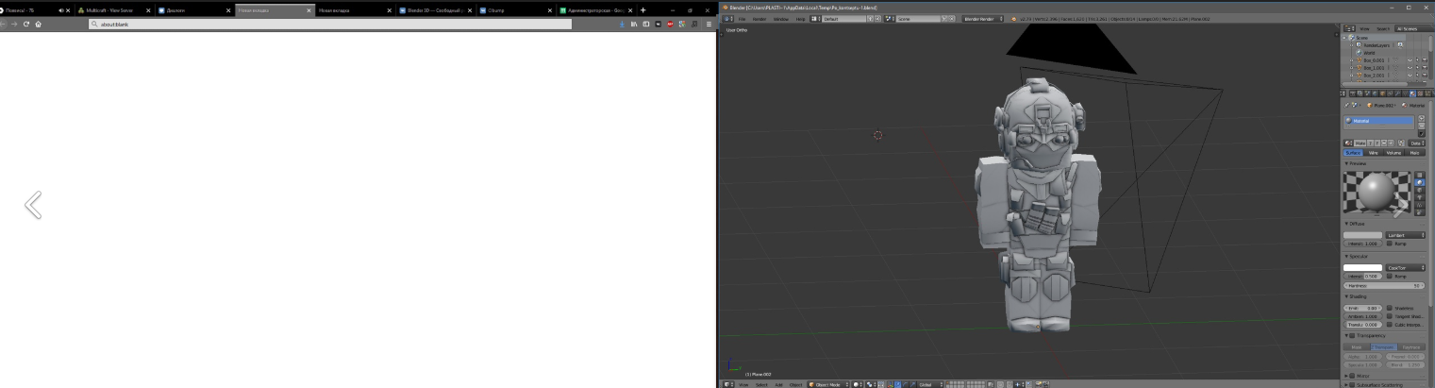Enable the Specular Ramp checkbox
Viewport: 1435px width, 388px height.
(x=1390, y=276)
